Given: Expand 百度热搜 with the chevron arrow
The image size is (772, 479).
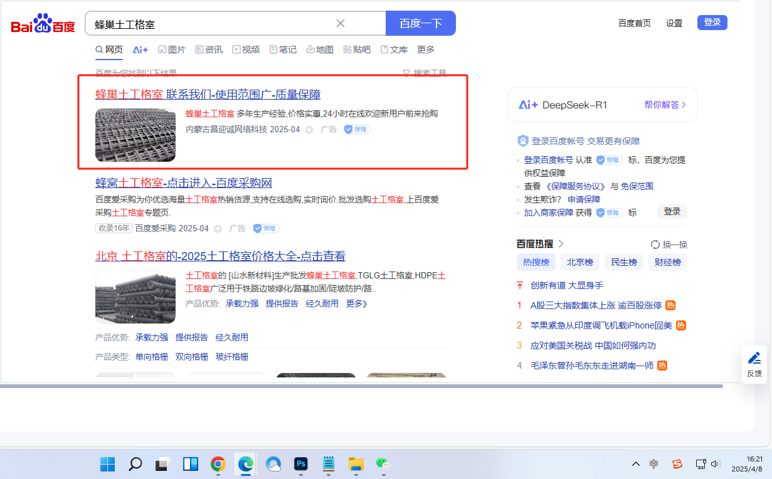Looking at the screenshot, I should 561,244.
